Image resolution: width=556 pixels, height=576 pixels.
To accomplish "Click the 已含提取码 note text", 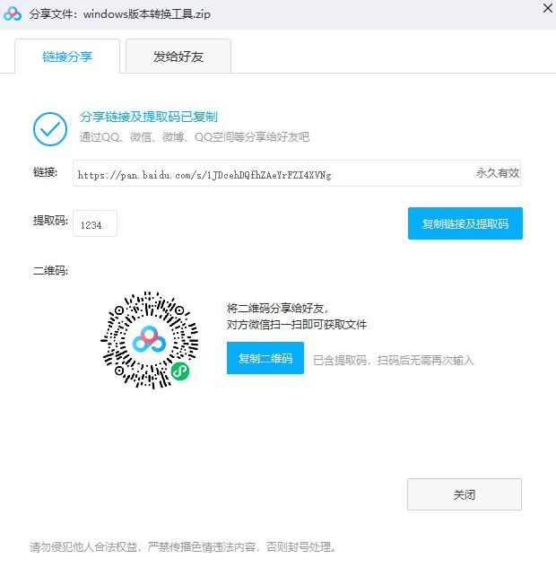I will pos(393,361).
